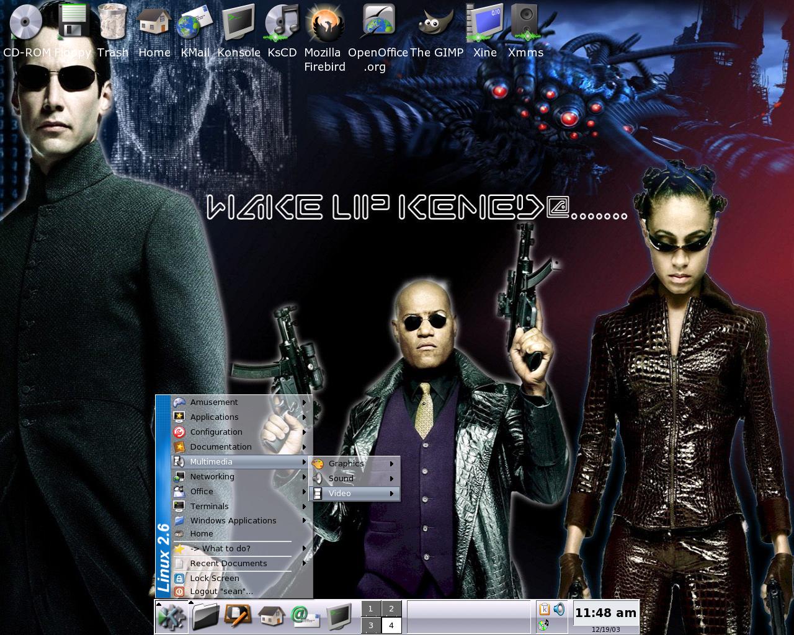Click the speaker volume tray icon
794x635 pixels.
559,609
